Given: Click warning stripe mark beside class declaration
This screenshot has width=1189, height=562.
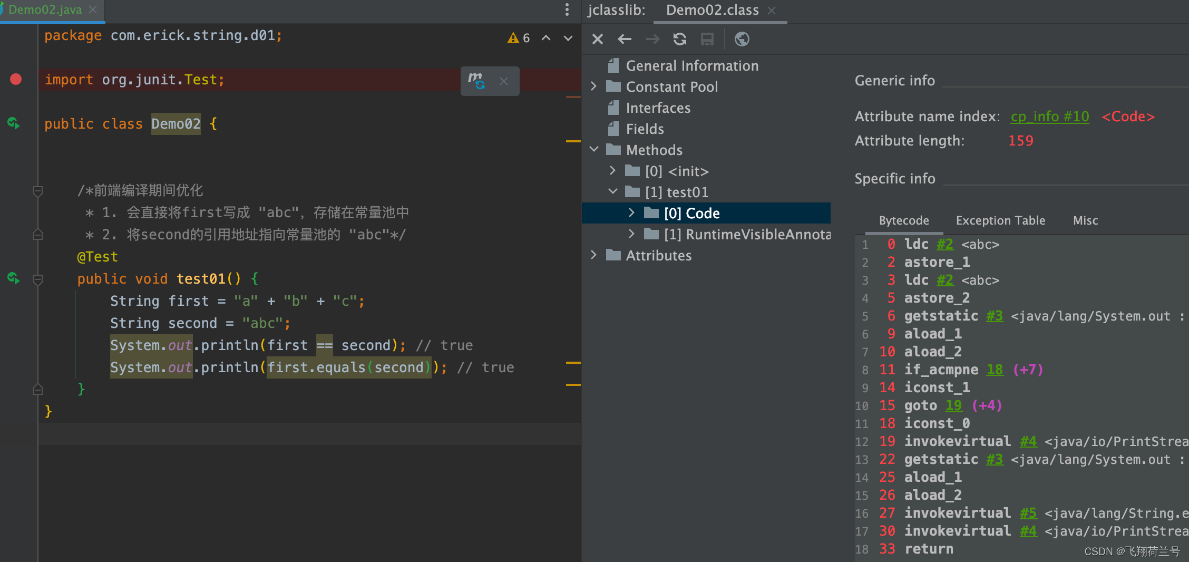Looking at the screenshot, I should [x=573, y=141].
